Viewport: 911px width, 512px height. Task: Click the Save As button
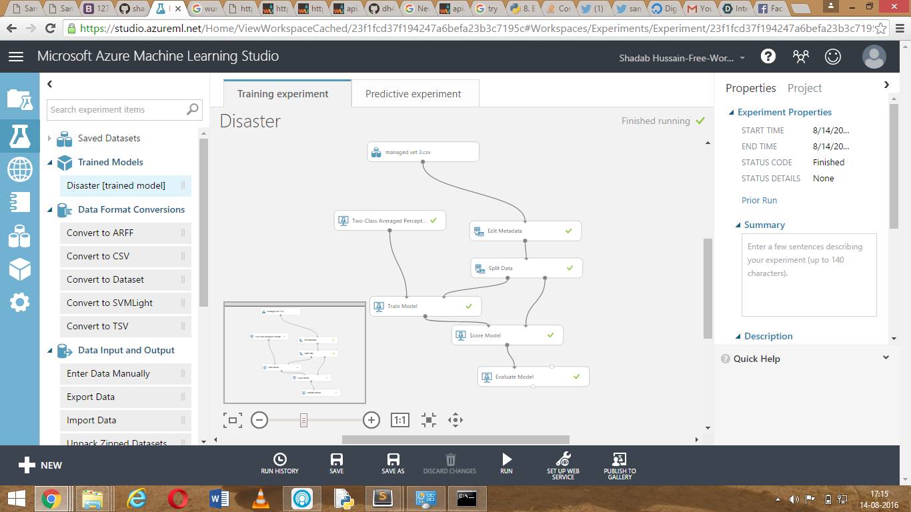(x=393, y=463)
